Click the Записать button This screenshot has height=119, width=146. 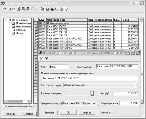pyautogui.click(x=49, y=112)
